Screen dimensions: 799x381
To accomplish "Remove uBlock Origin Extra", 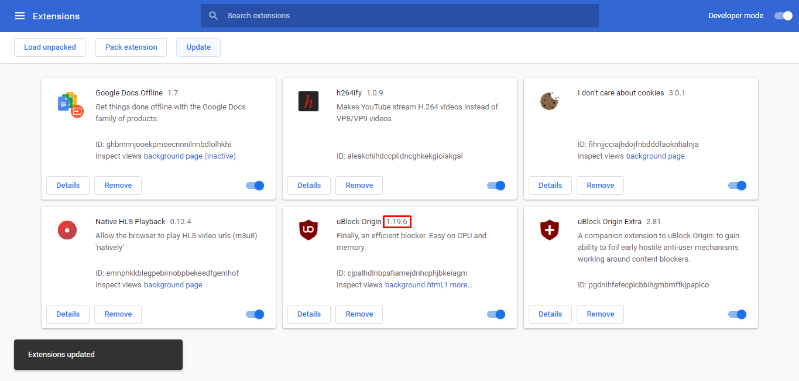I will point(601,314).
